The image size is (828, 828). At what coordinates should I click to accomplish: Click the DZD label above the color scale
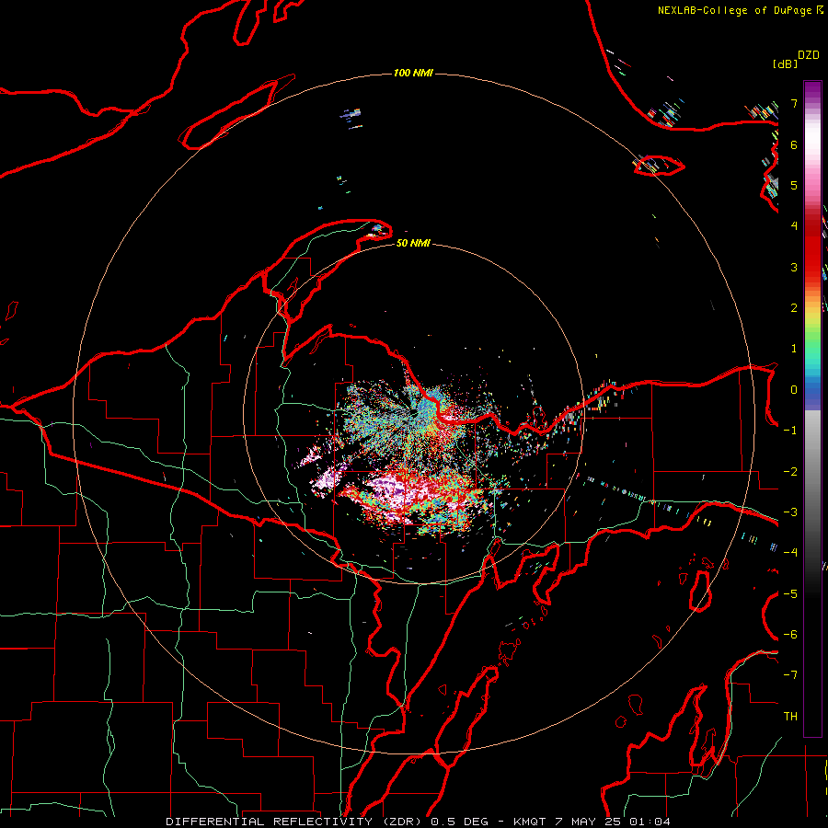[x=809, y=55]
